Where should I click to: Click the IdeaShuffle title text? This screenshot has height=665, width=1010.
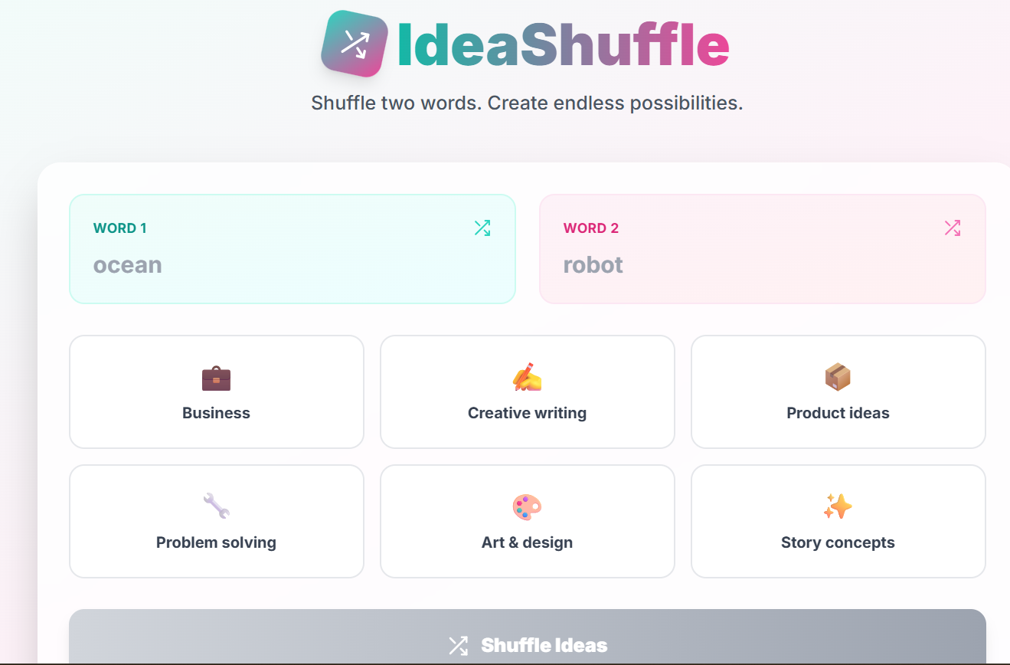coord(561,44)
